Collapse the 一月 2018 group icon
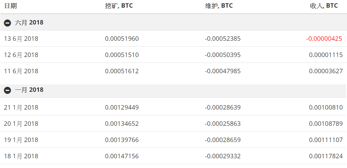347x168 pixels. [x=7, y=90]
